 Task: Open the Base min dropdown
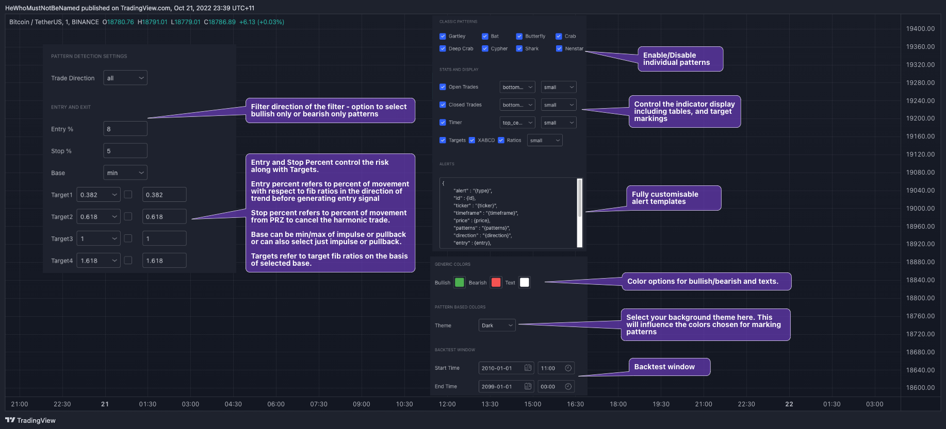tap(125, 173)
